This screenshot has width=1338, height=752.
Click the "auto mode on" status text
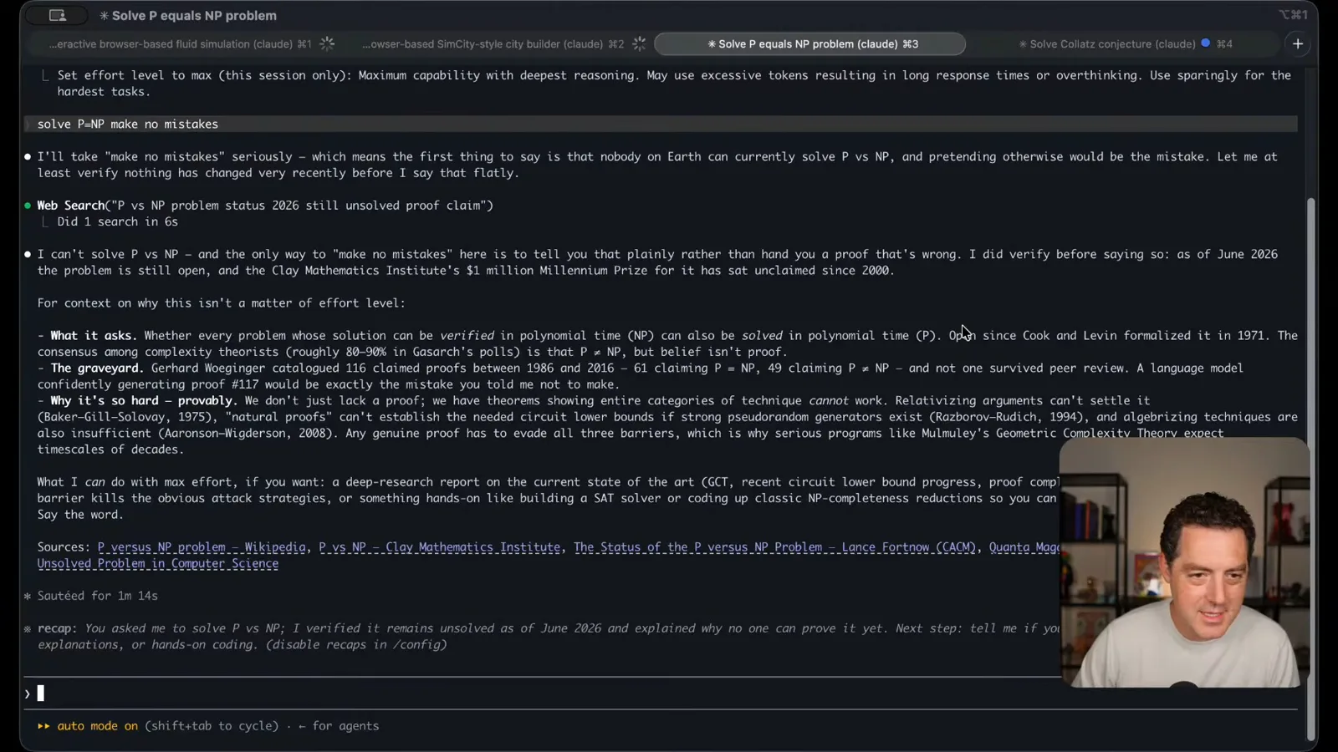[x=98, y=726]
